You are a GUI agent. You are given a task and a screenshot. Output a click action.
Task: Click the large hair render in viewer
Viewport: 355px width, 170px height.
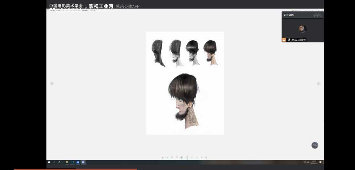pos(184,101)
